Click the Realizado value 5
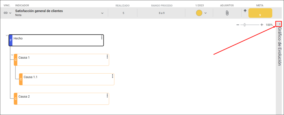This screenshot has height=115, width=284. tap(123, 13)
